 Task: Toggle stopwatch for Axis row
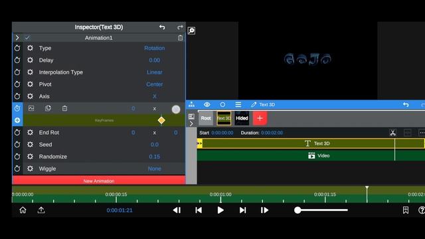(x=17, y=96)
